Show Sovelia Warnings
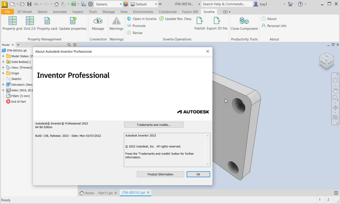Screen dimensions: 340x204 [x=116, y=24]
